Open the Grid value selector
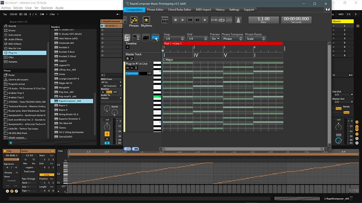 [197, 39]
